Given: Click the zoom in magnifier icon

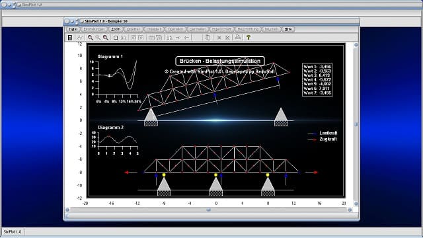Looking at the screenshot, I should coord(91,38).
